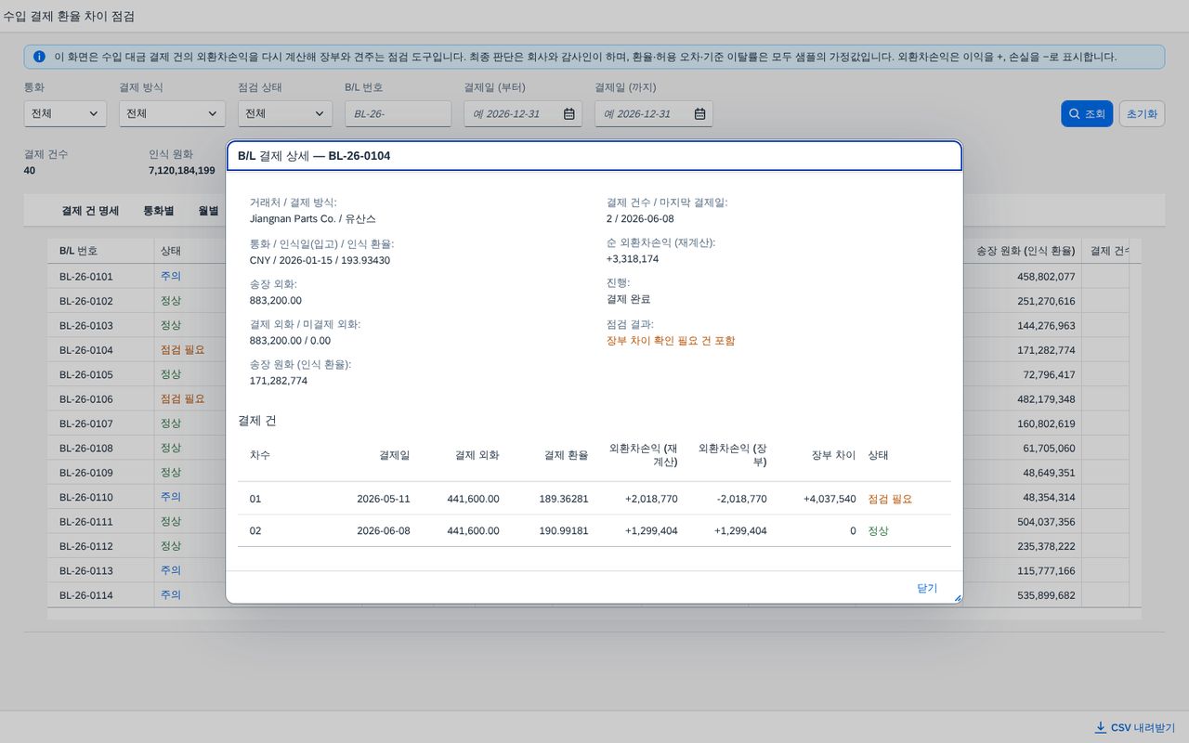Click CSV 내려받기 button

point(1134,727)
